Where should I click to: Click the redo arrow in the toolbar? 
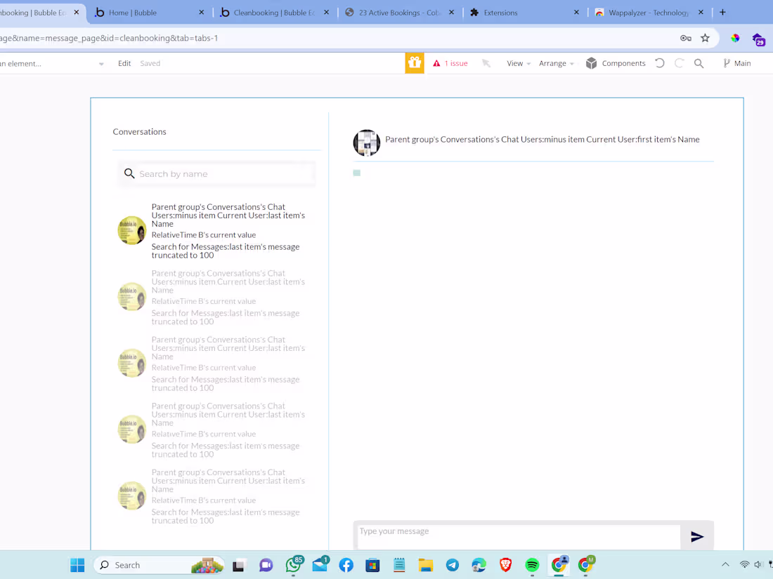tap(679, 62)
